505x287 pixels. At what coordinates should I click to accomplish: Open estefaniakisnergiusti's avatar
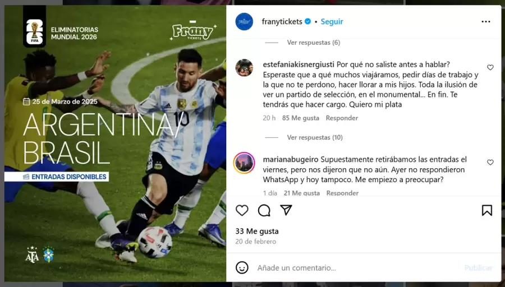pos(244,68)
